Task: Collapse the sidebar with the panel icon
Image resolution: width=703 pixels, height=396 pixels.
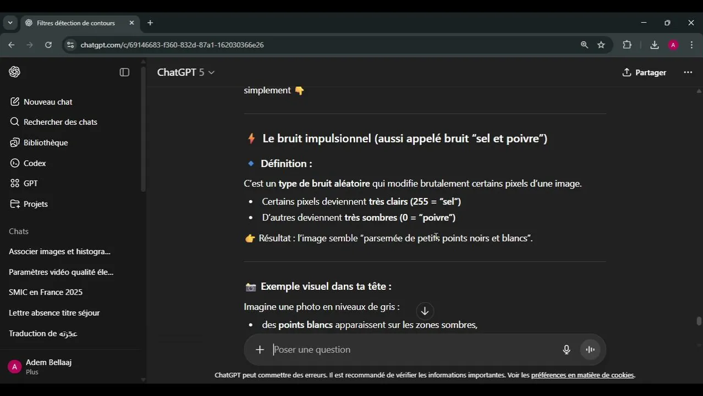Action: [124, 72]
